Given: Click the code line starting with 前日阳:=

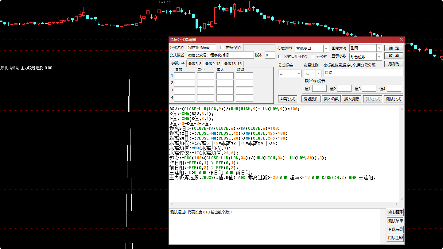Looking at the screenshot, I should pyautogui.click(x=204, y=168).
